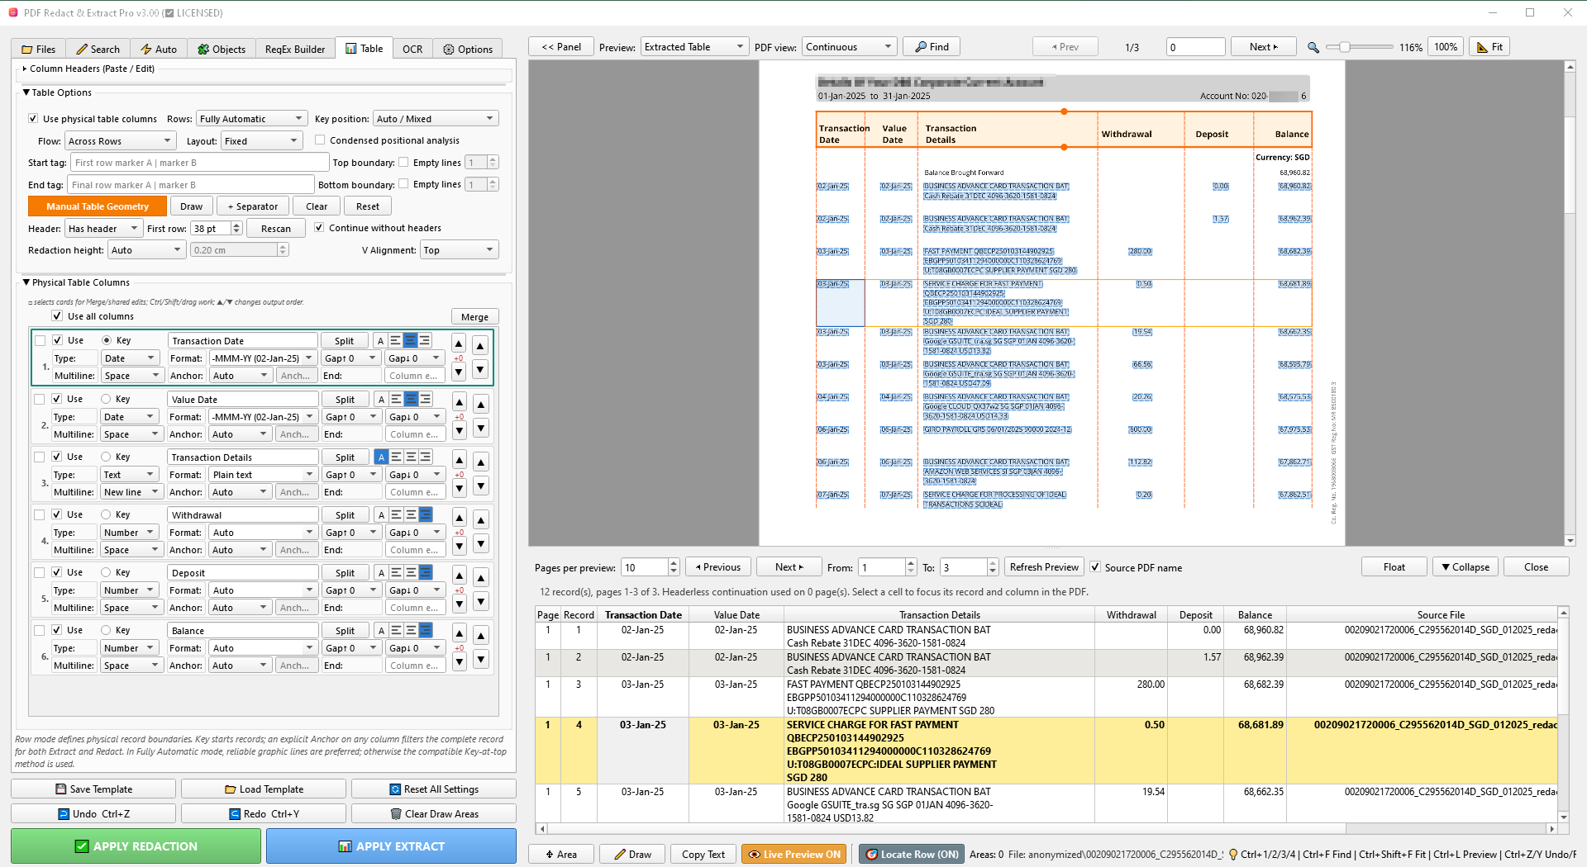
Task: Switch to the Auto tab
Action: click(x=159, y=49)
